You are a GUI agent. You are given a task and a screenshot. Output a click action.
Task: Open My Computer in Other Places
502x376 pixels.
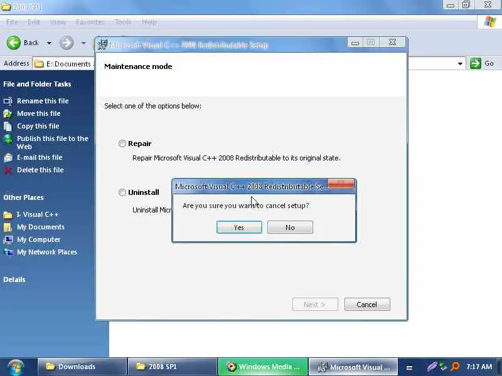pos(39,239)
